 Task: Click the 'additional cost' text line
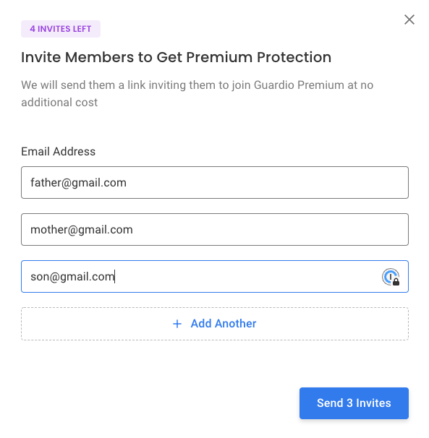59,102
